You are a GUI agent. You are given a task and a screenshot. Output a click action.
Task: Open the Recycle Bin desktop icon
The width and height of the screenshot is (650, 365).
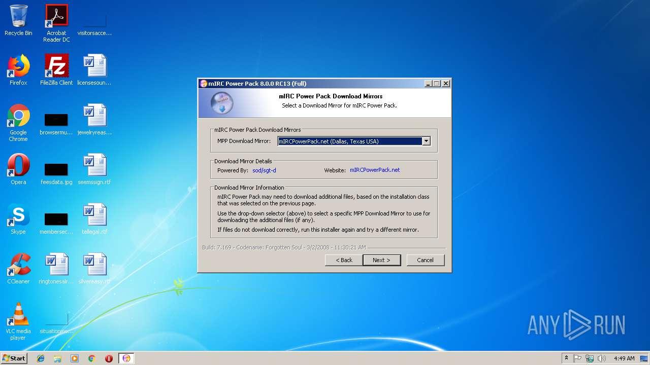coord(18,20)
